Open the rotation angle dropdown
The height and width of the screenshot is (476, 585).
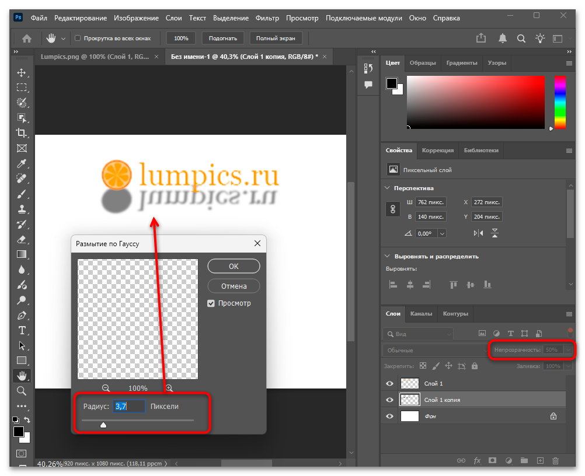[442, 234]
